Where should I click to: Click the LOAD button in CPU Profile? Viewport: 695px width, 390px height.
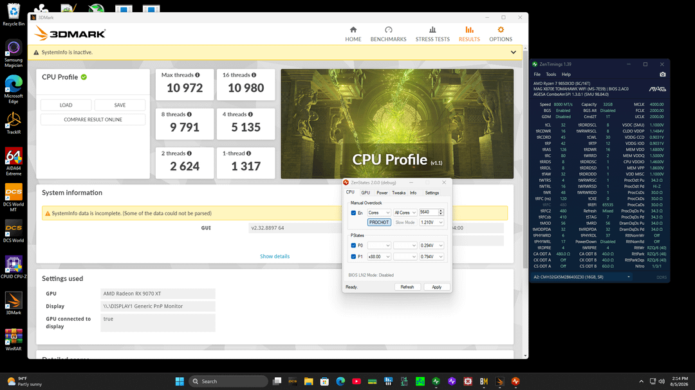[66, 105]
